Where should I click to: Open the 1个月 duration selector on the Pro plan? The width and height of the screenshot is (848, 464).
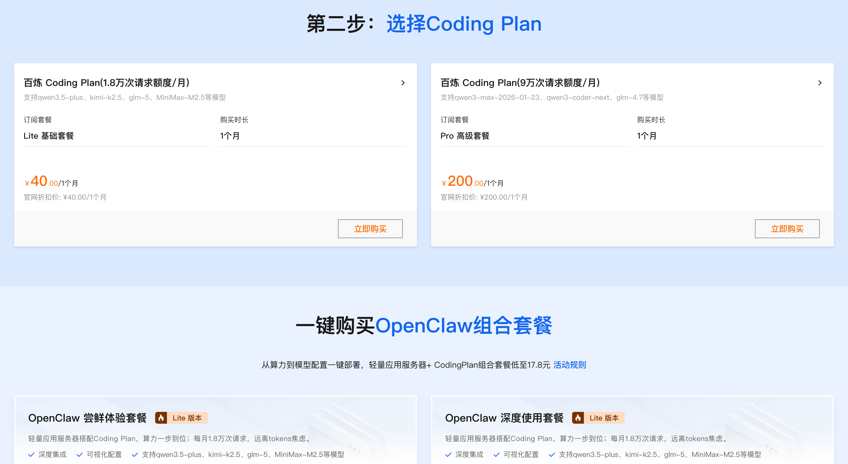click(x=730, y=136)
